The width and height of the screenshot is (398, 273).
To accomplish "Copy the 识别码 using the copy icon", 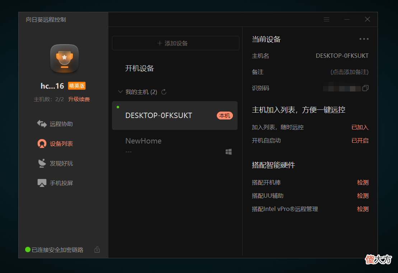I will 365,88.
